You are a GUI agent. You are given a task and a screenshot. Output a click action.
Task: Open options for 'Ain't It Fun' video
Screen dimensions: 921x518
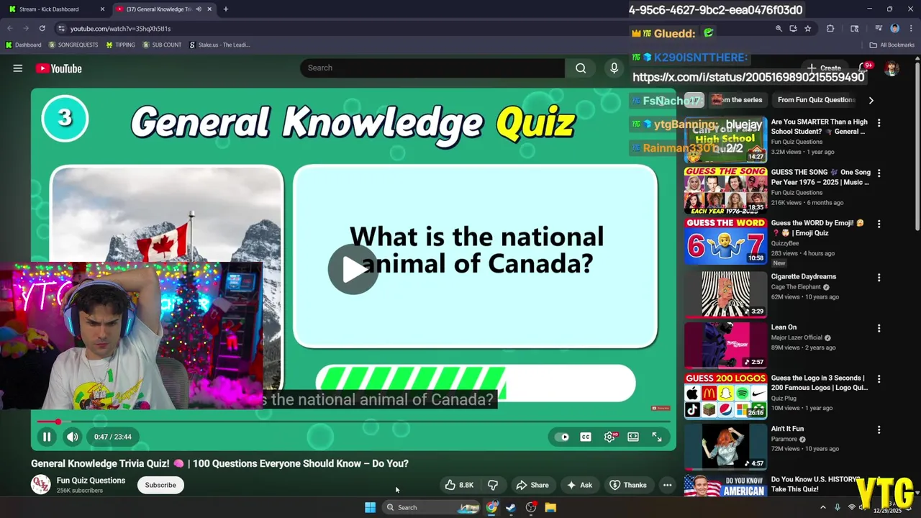click(x=879, y=430)
